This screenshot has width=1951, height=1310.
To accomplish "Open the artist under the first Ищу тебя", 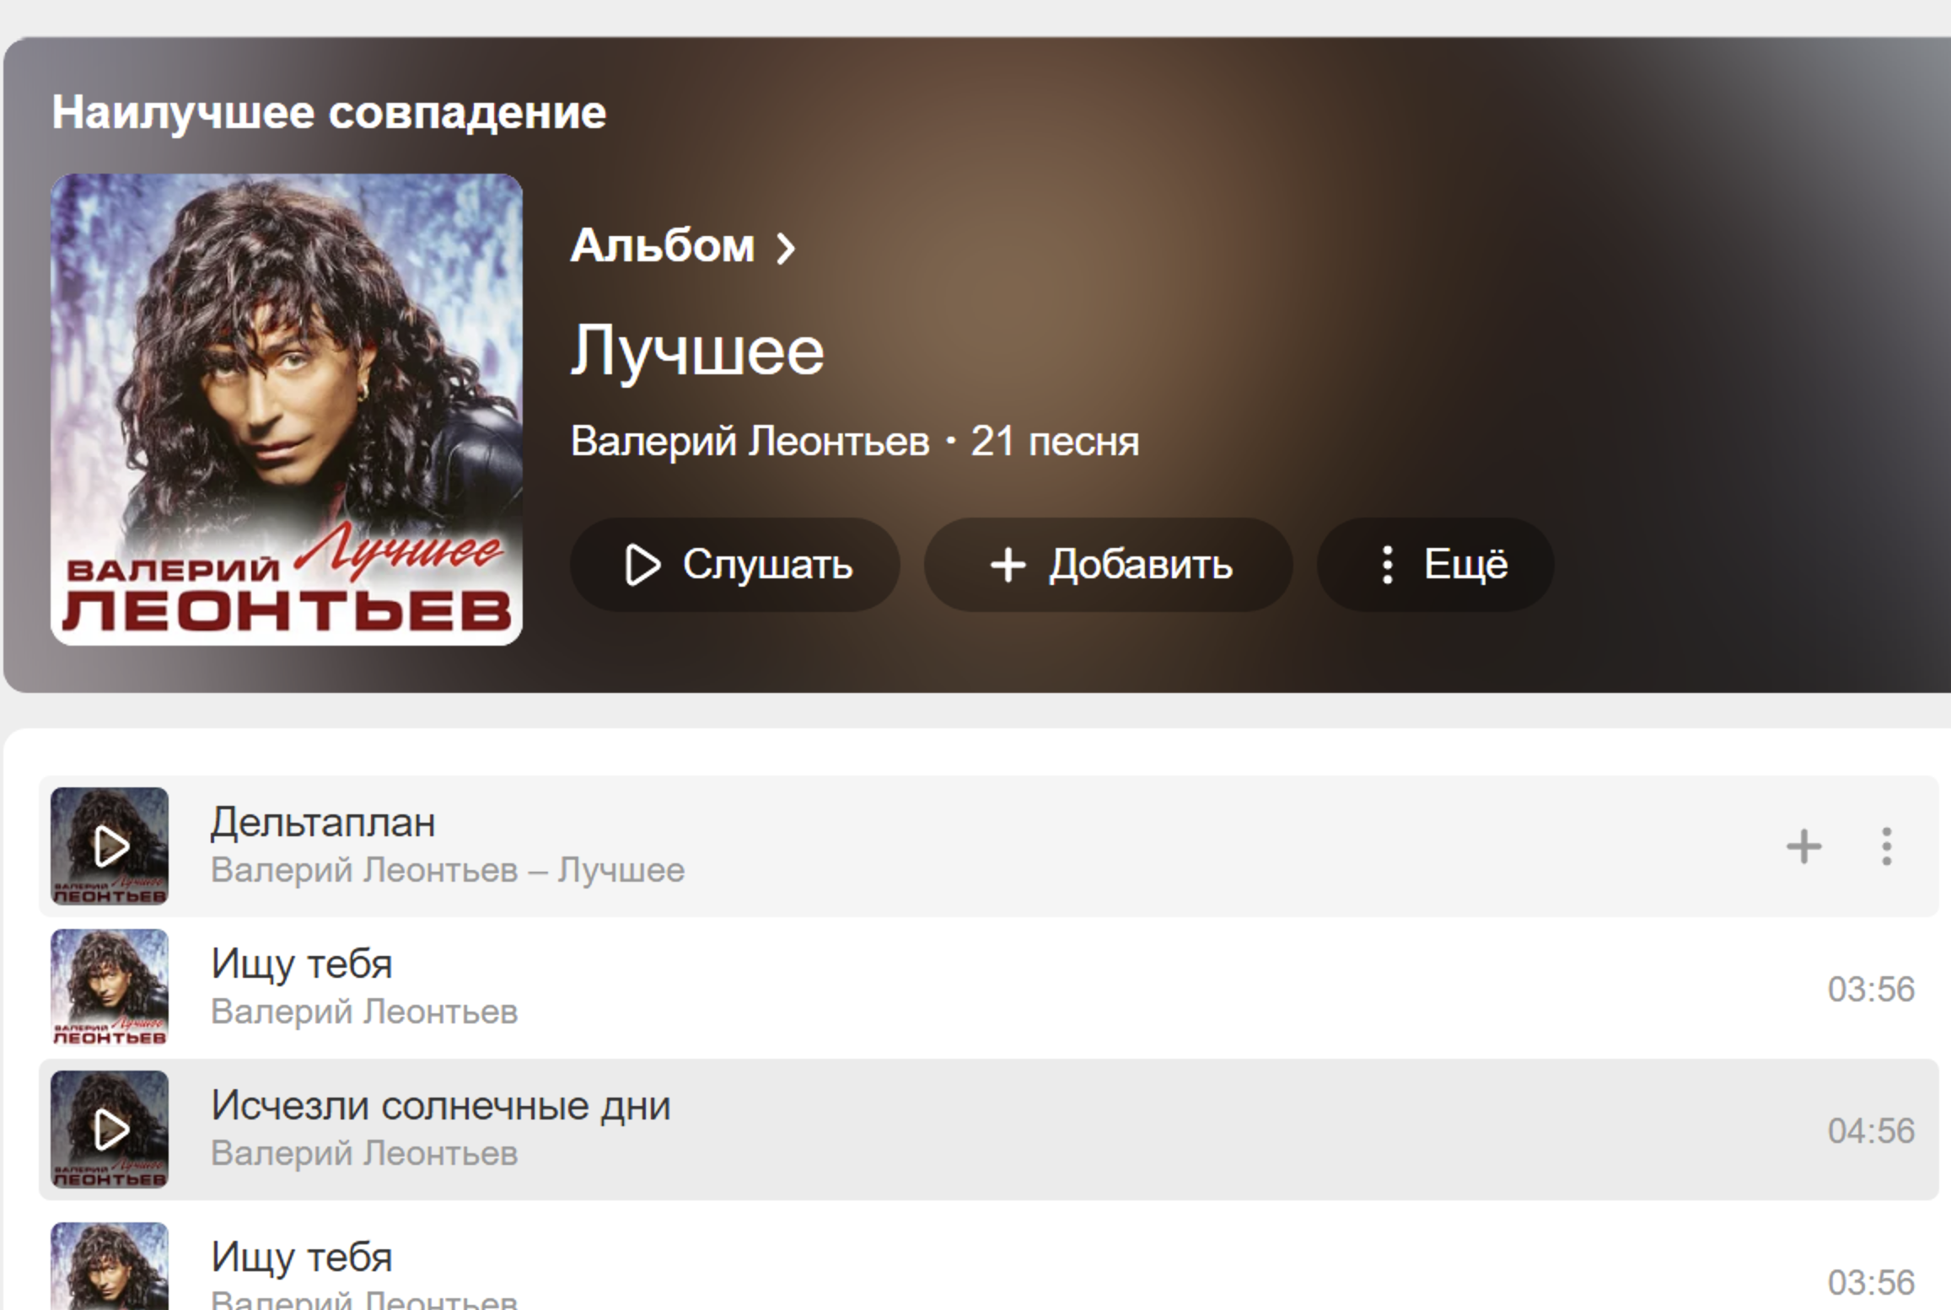I will pos(364,1012).
